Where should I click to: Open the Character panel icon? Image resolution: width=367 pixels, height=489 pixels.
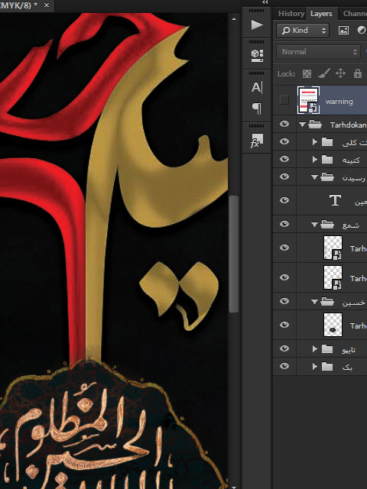click(x=257, y=87)
